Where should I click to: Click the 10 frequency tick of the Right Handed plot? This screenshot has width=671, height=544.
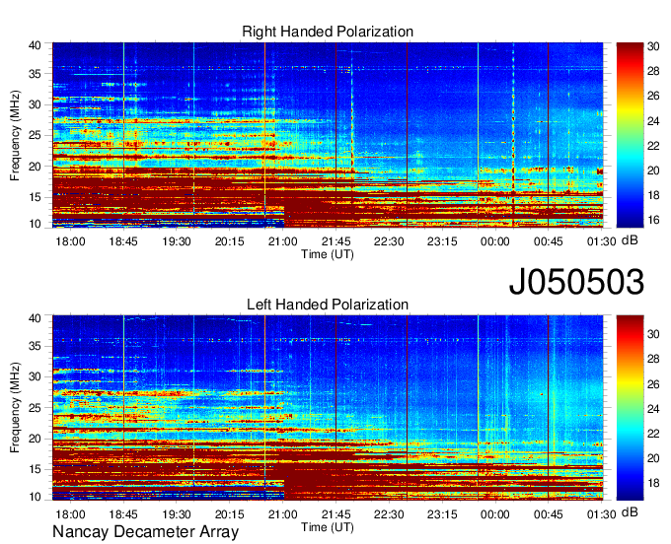tap(36, 224)
